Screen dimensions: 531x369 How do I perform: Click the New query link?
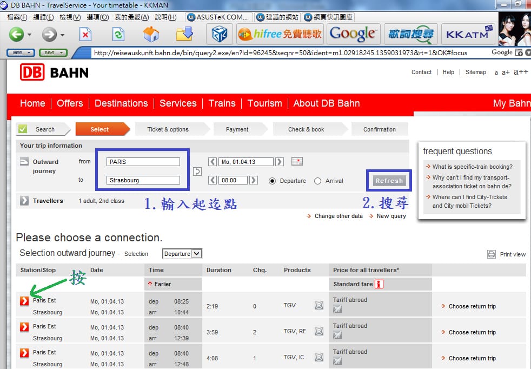(x=391, y=216)
